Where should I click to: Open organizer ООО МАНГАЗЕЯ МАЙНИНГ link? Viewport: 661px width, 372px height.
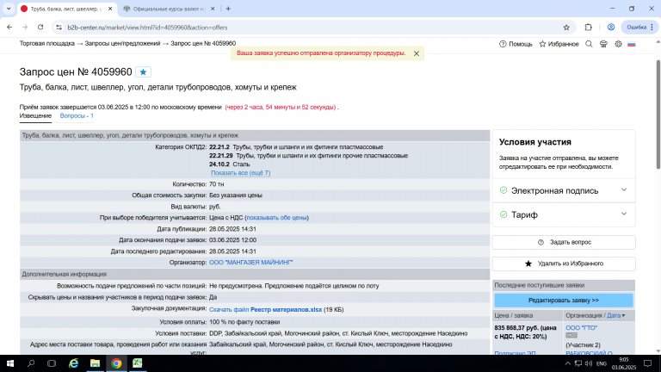250,263
